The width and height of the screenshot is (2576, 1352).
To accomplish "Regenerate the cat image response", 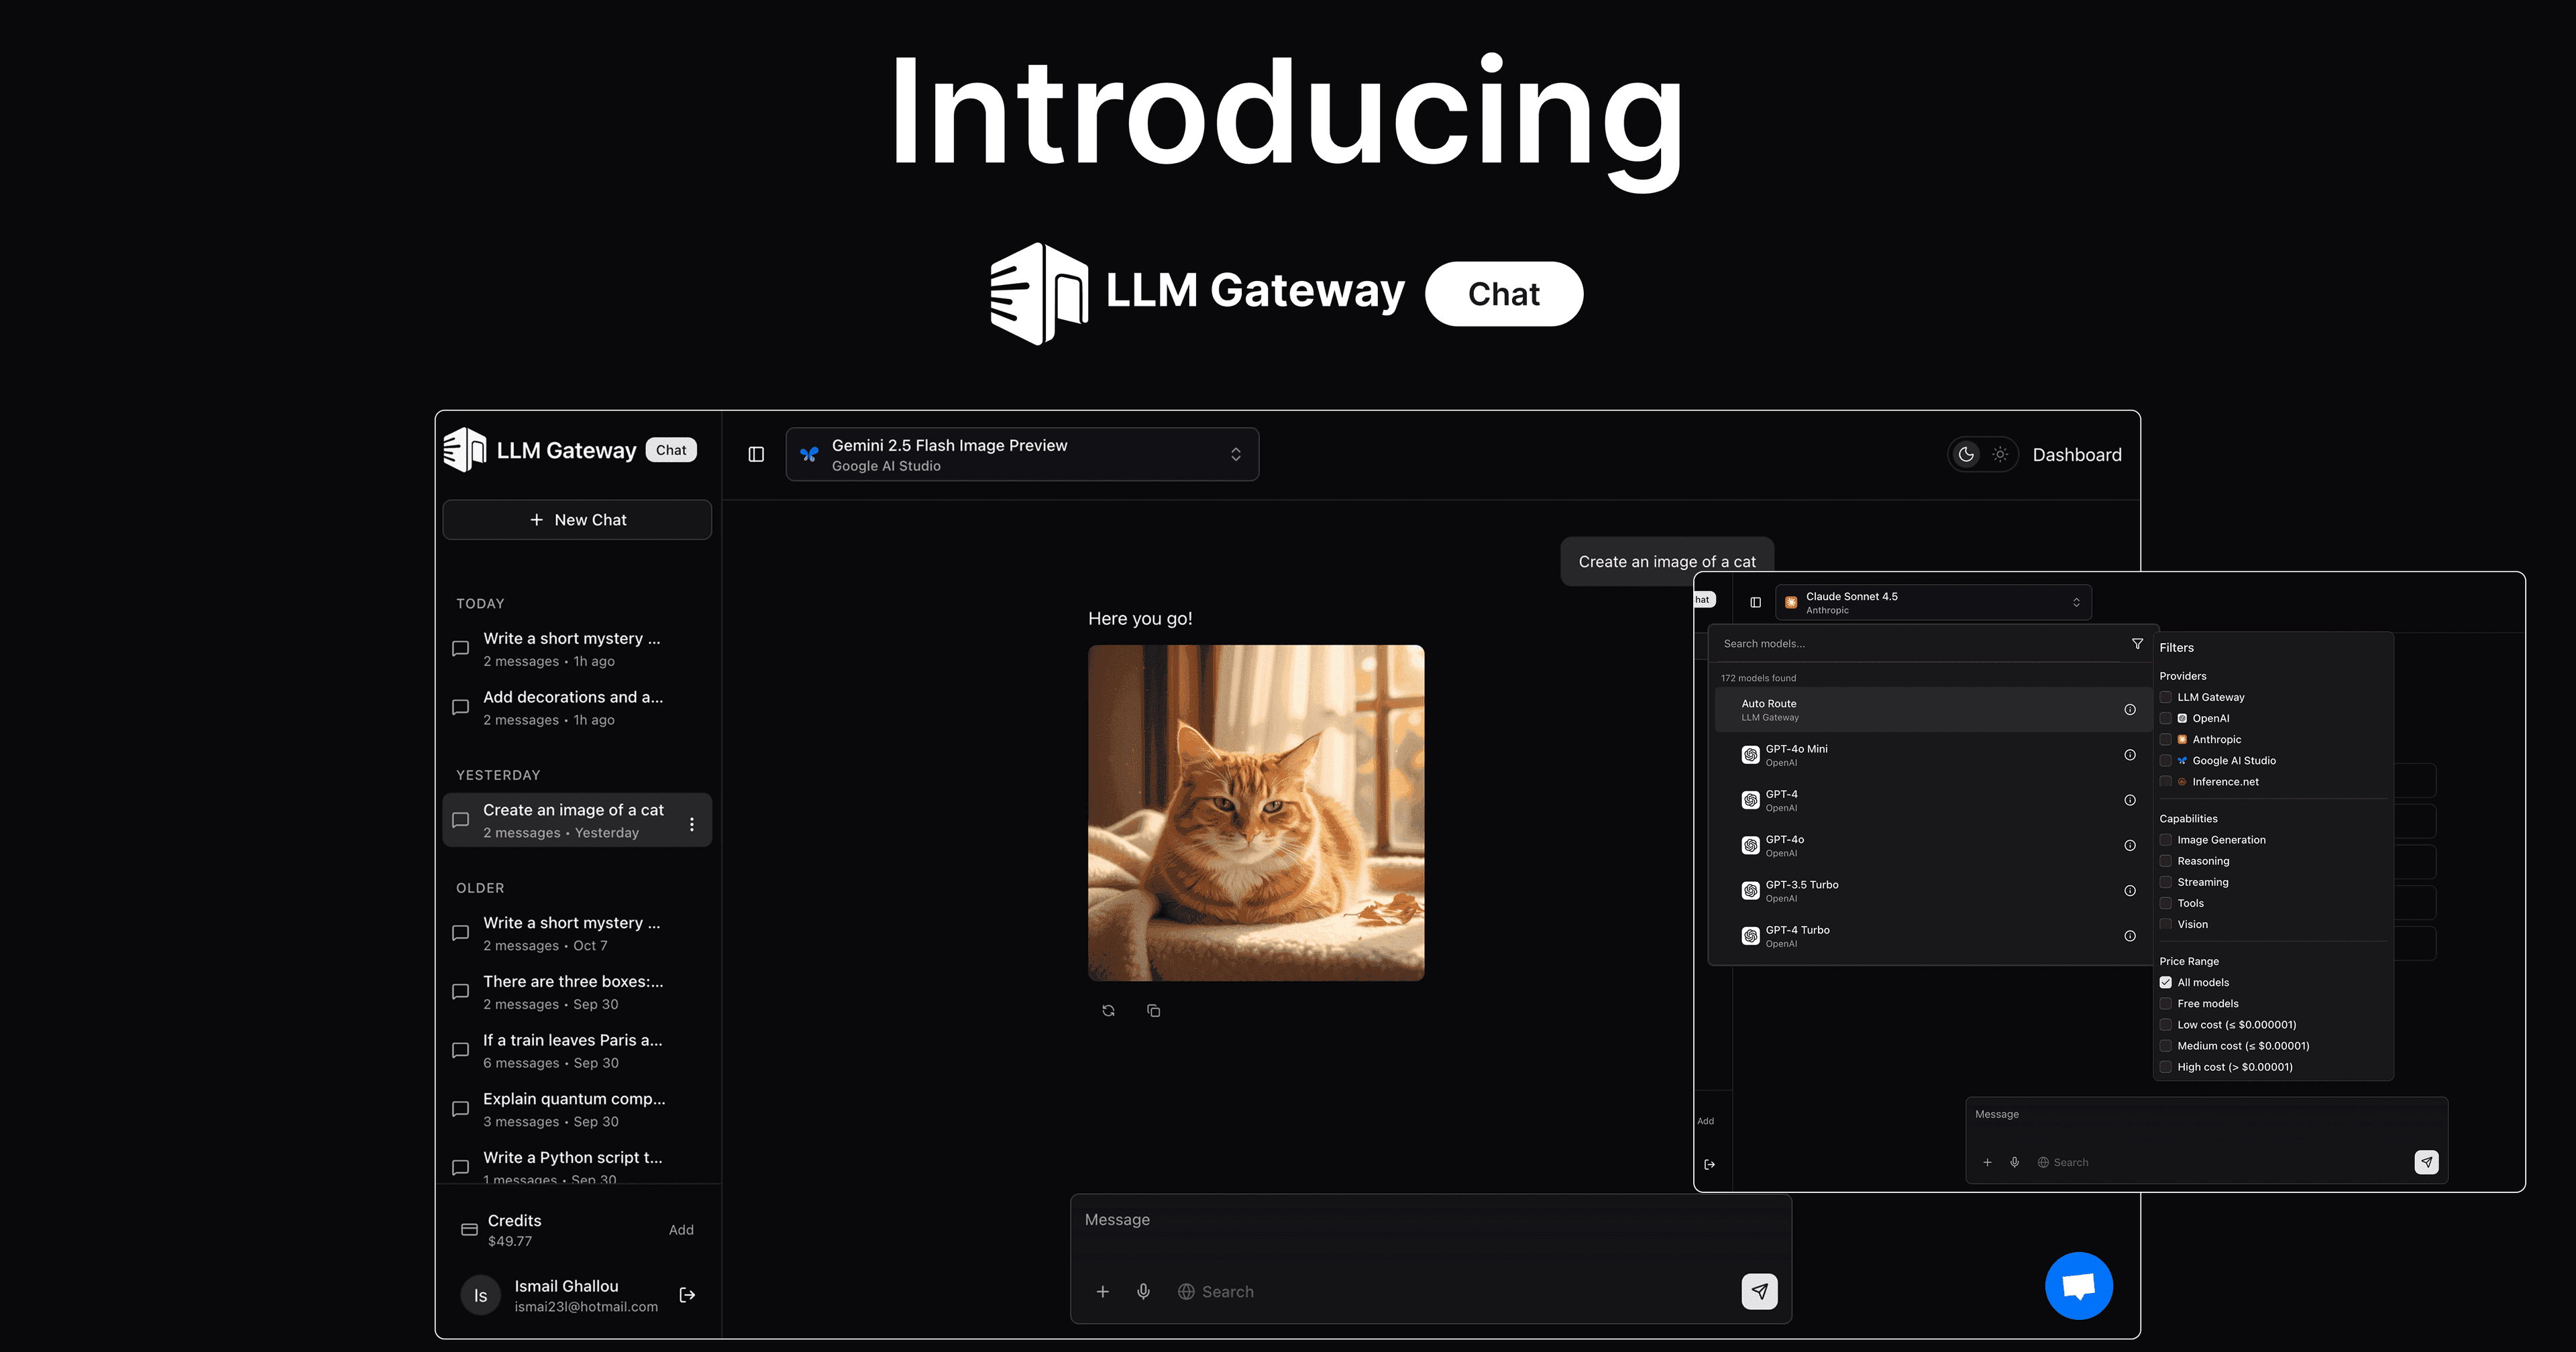I will pyautogui.click(x=1108, y=1010).
